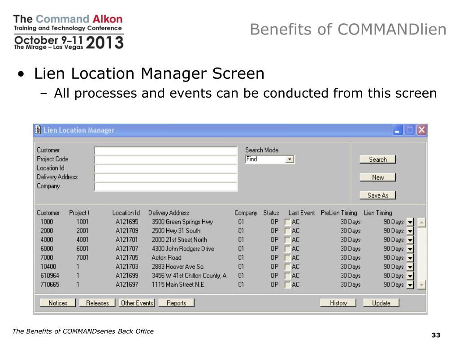This screenshot has height=344, width=459.
Task: Select the Lien Timing column header
Action: 378,213
